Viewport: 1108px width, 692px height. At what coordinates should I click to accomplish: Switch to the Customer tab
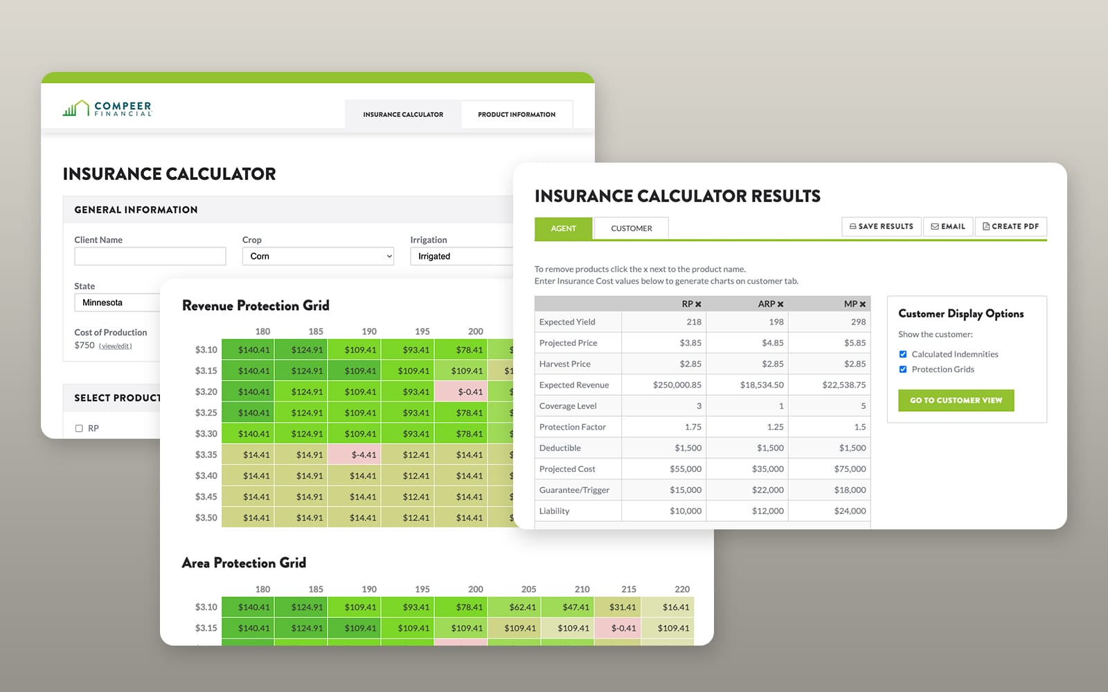(632, 228)
